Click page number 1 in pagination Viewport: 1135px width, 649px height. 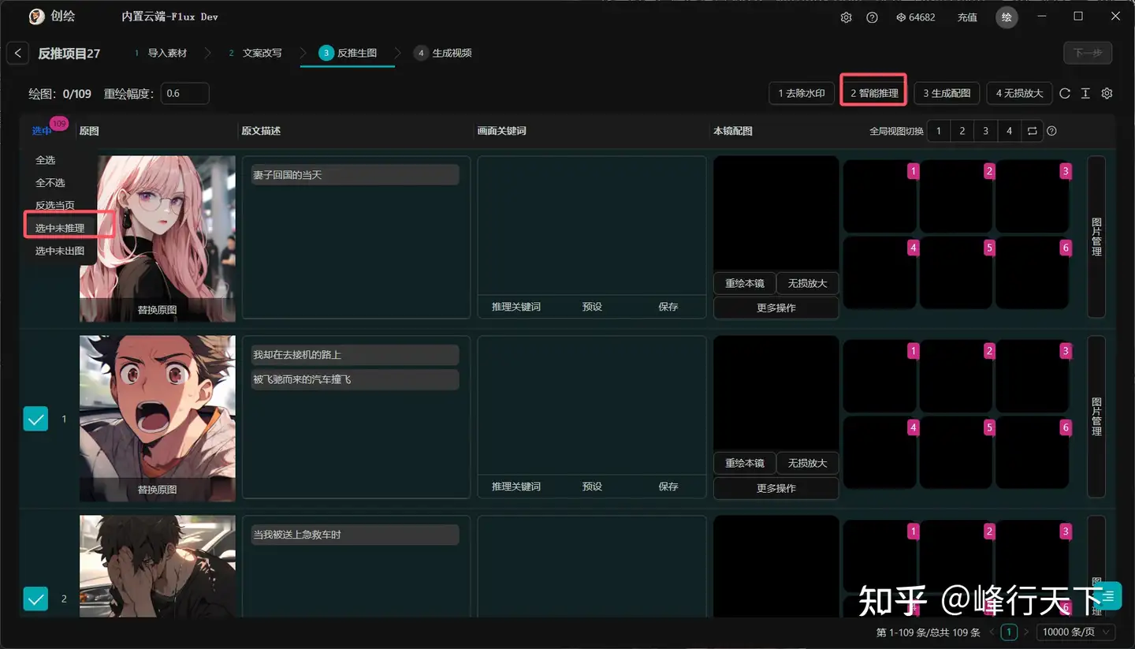(x=1009, y=632)
